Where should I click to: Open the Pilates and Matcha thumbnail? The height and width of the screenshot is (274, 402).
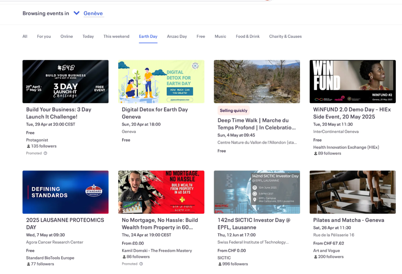353,192
